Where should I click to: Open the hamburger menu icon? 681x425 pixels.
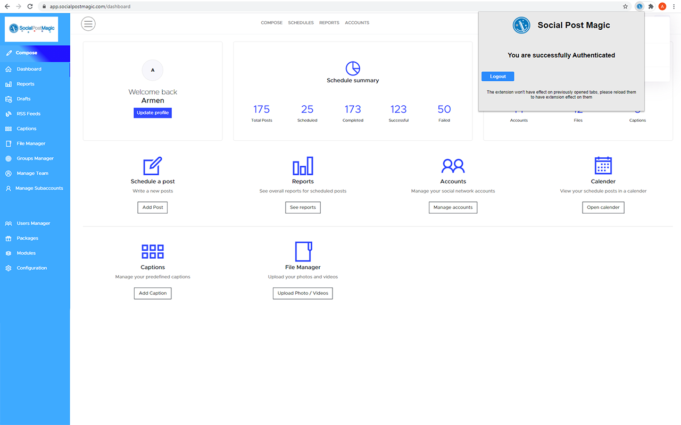pos(88,23)
